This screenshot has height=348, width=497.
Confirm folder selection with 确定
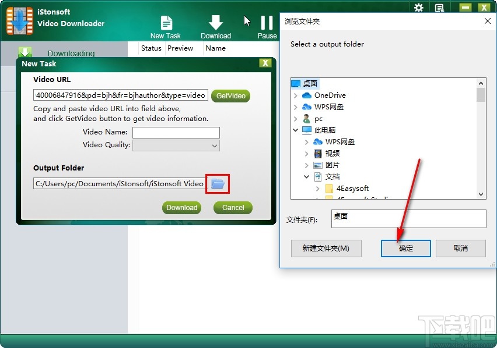click(x=405, y=248)
